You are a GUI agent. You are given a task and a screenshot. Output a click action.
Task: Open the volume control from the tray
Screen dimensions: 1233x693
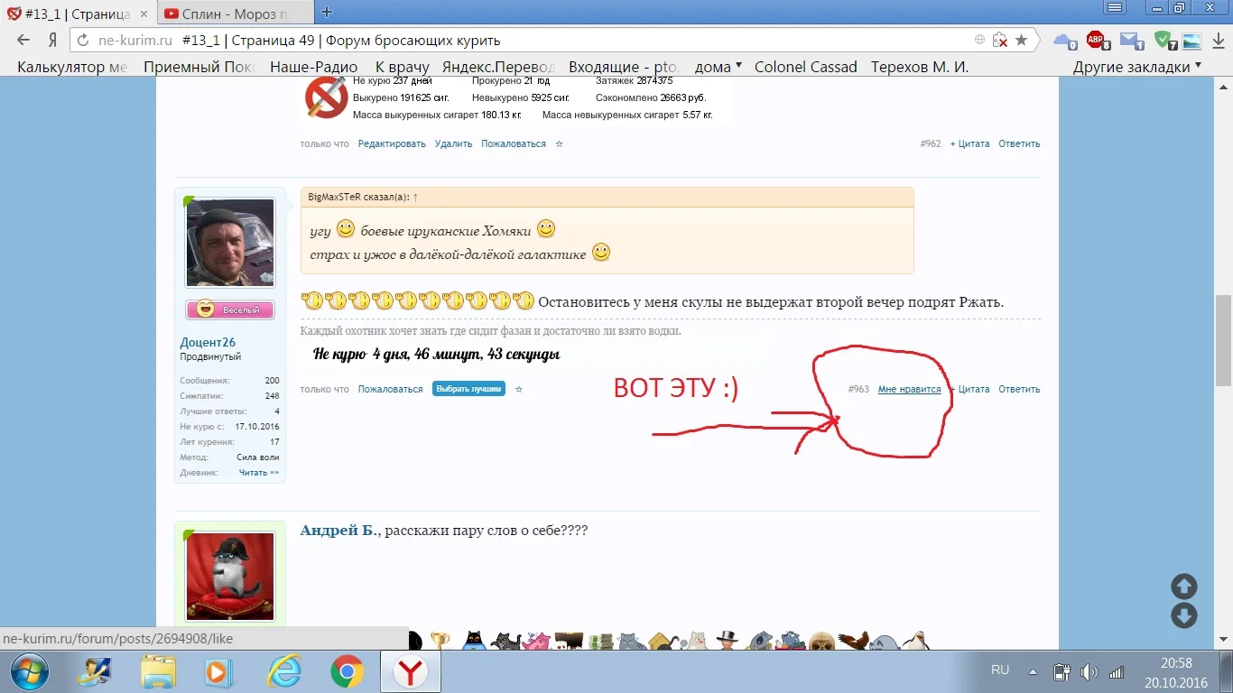(1087, 670)
